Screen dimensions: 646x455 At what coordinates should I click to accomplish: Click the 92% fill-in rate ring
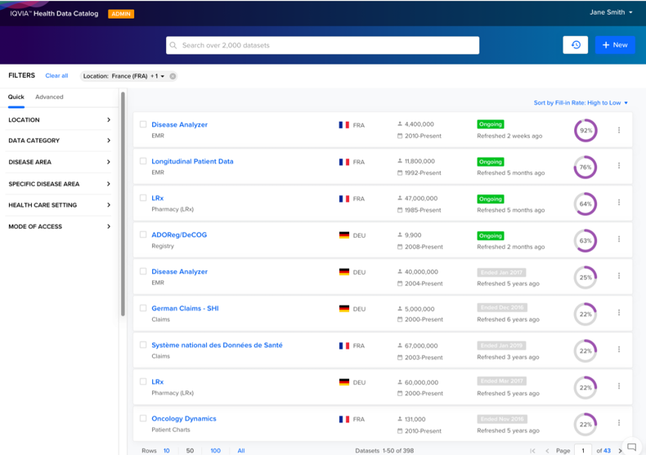585,131
